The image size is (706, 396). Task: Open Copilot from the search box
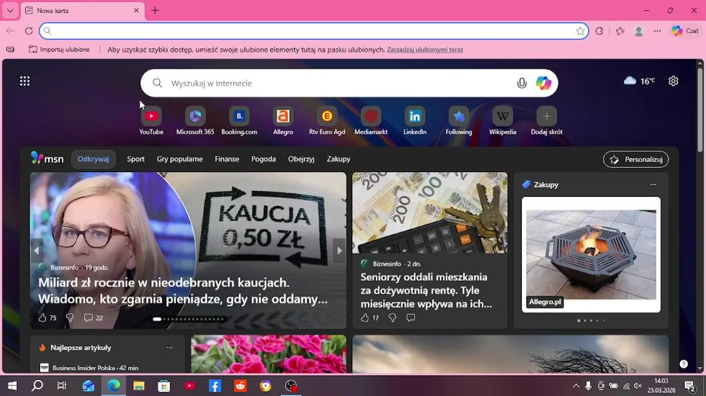point(544,83)
